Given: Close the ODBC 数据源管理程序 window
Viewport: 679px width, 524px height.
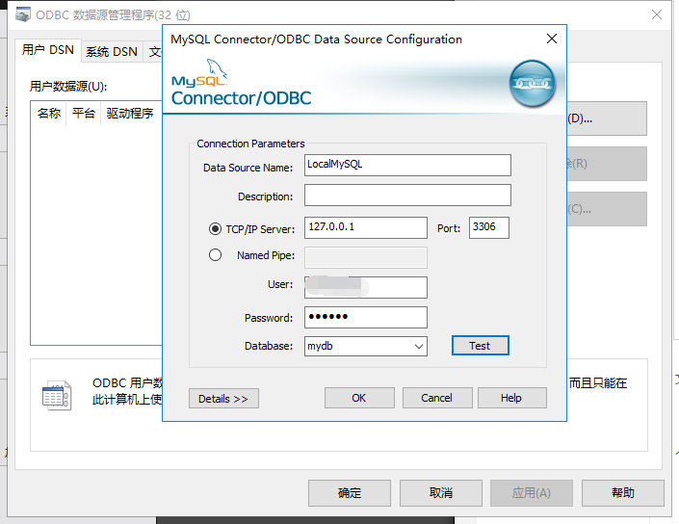Looking at the screenshot, I should (x=657, y=14).
